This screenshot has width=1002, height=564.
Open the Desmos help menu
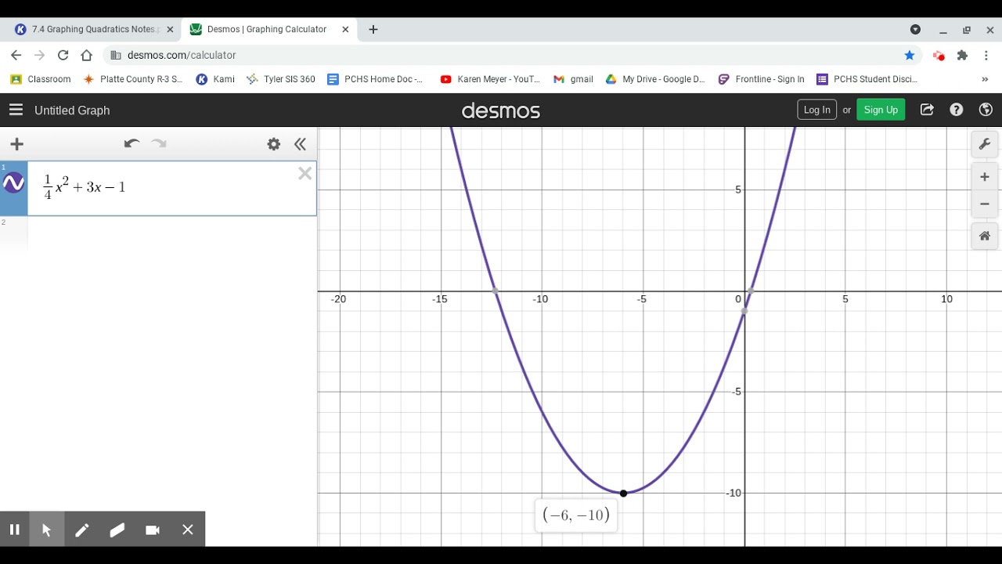coord(957,110)
